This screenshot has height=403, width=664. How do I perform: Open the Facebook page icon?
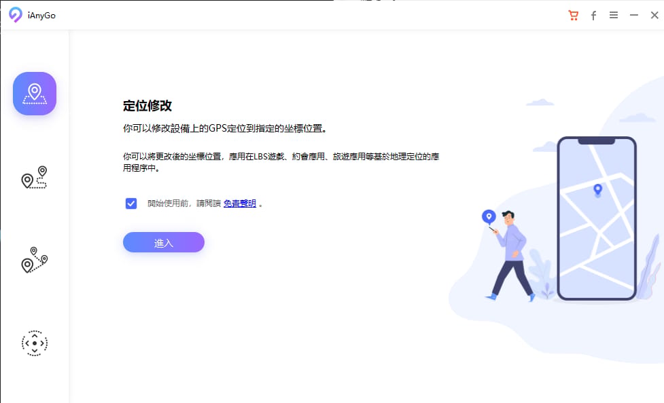[x=594, y=16]
